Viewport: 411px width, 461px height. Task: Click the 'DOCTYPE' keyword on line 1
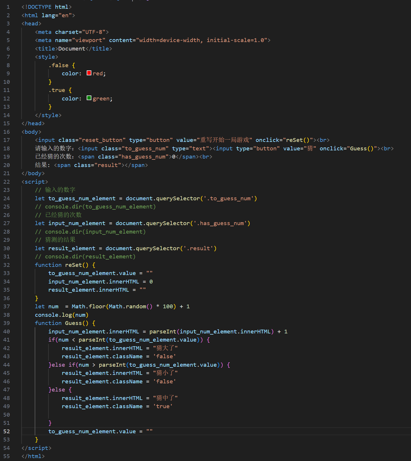40,7
